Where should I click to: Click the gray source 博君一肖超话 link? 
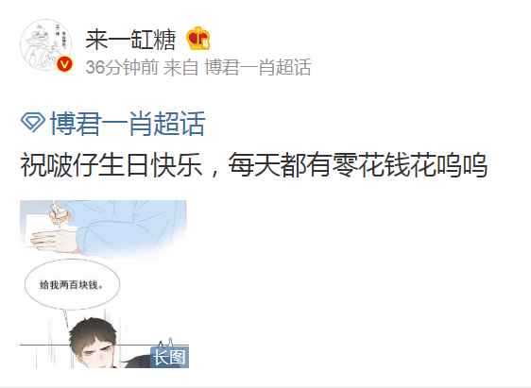258,67
